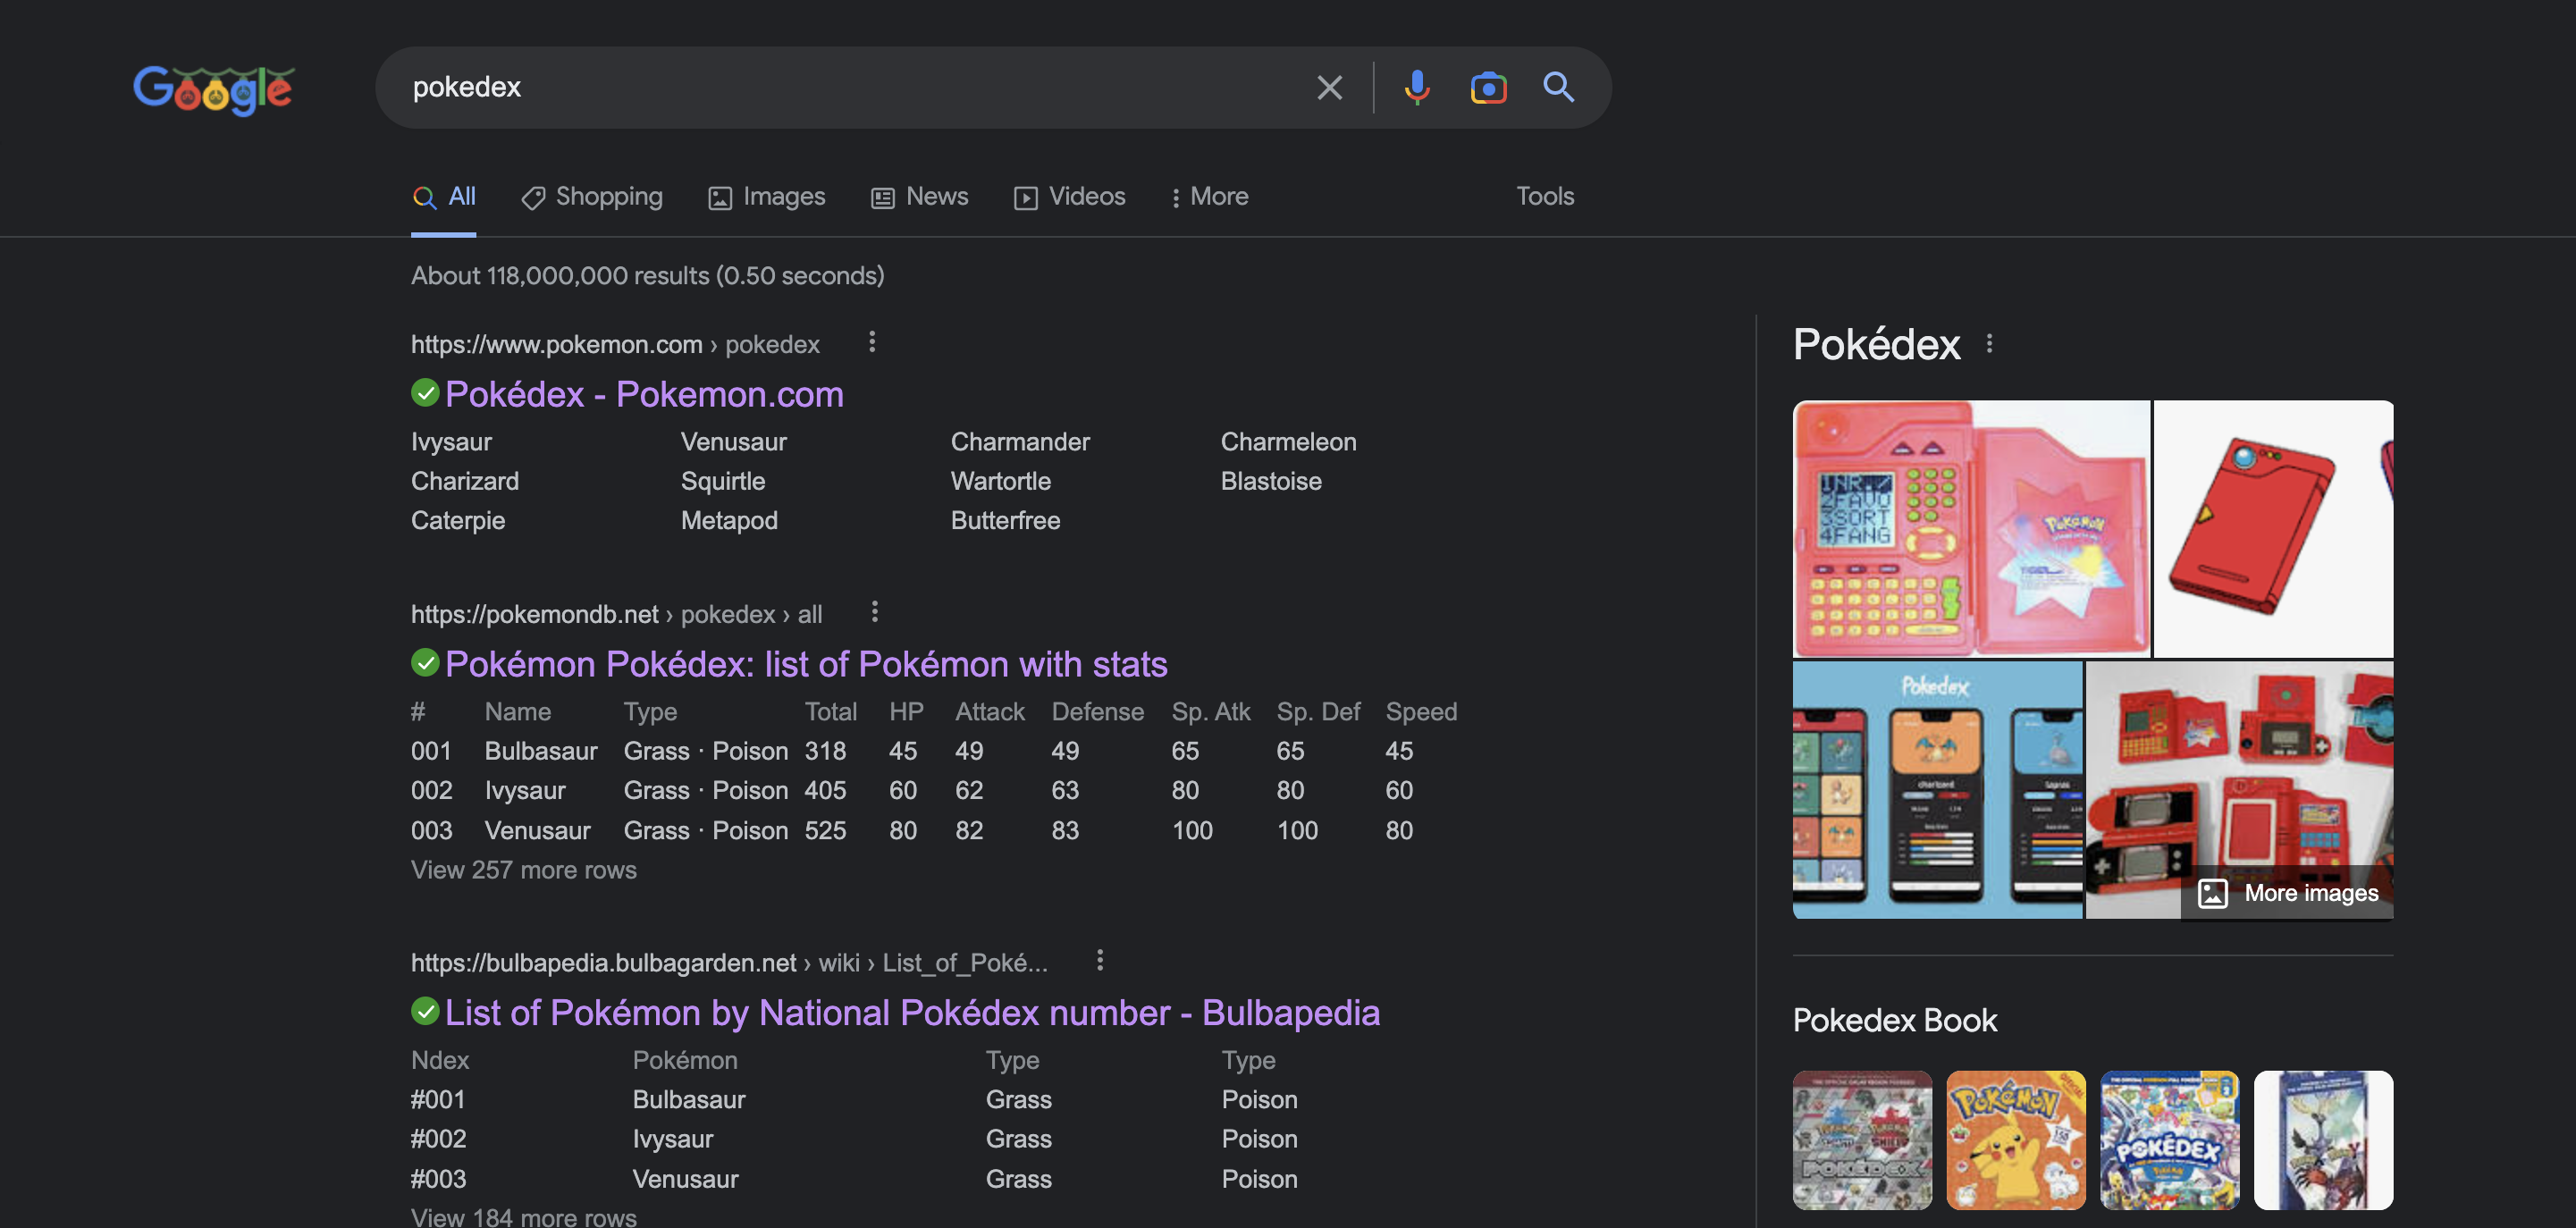This screenshot has width=2576, height=1228.
Task: Open Pokémon Pokédex: list of Pokémon with stats
Action: pos(806,664)
